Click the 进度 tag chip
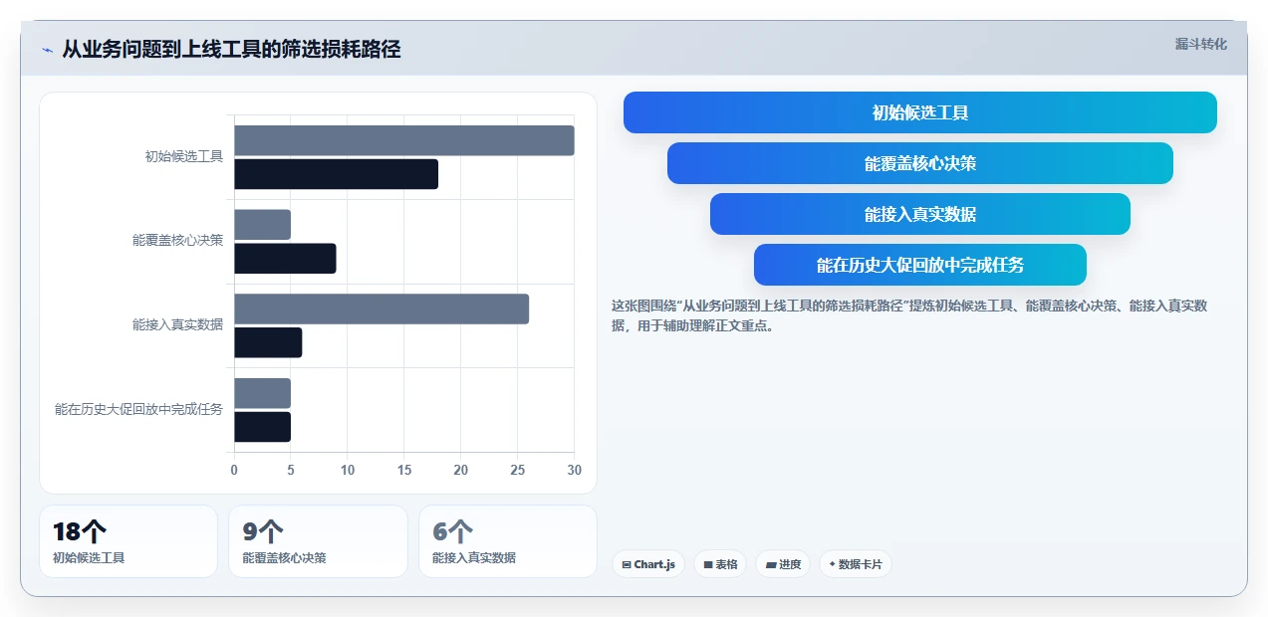1268x617 pixels. [x=783, y=564]
